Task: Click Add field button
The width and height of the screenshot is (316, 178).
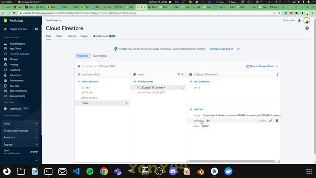Action: (x=197, y=109)
